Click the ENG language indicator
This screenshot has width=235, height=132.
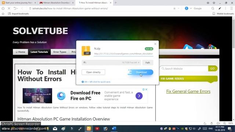click(x=210, y=129)
